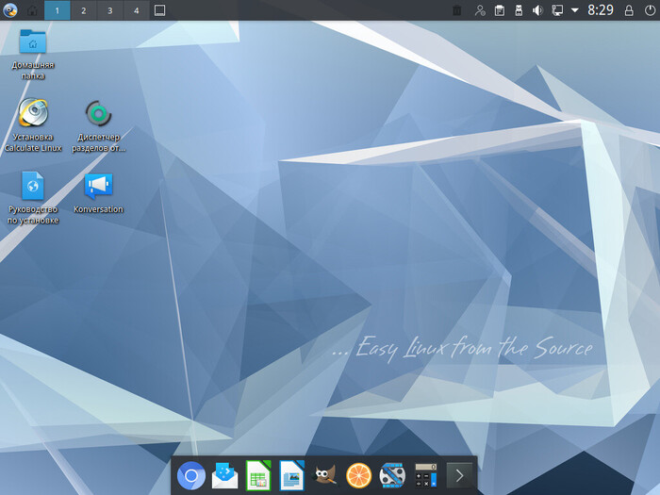
Task: Open the power and logout menu
Action: pos(650,10)
